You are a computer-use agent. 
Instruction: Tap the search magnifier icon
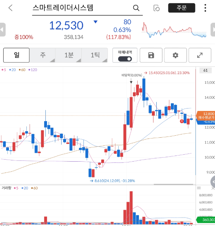pos(136,8)
